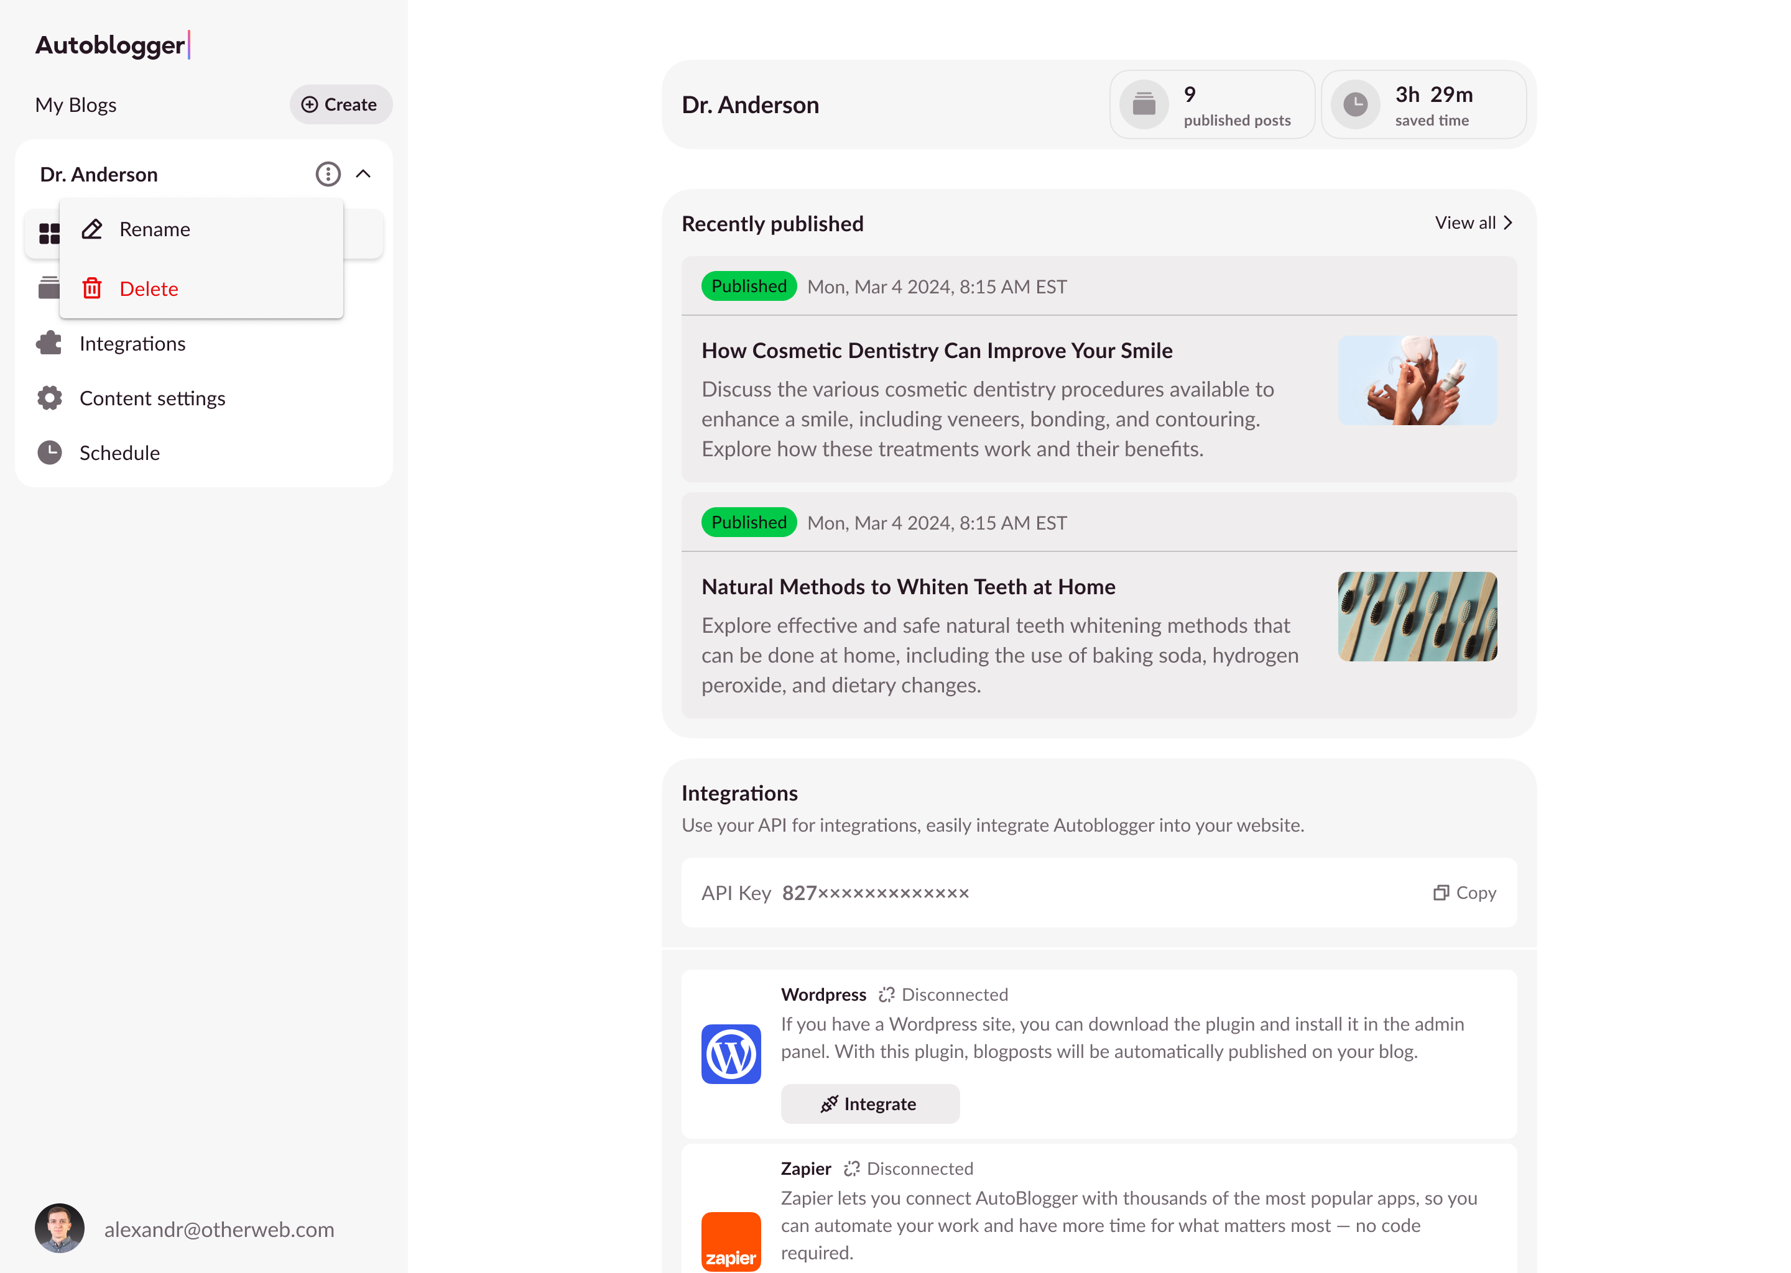Open the cosmetic dentistry post thumbnail
Screen dimensions: 1791x1273
click(x=1417, y=380)
